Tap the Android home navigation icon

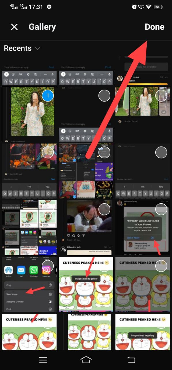(x=86, y=360)
